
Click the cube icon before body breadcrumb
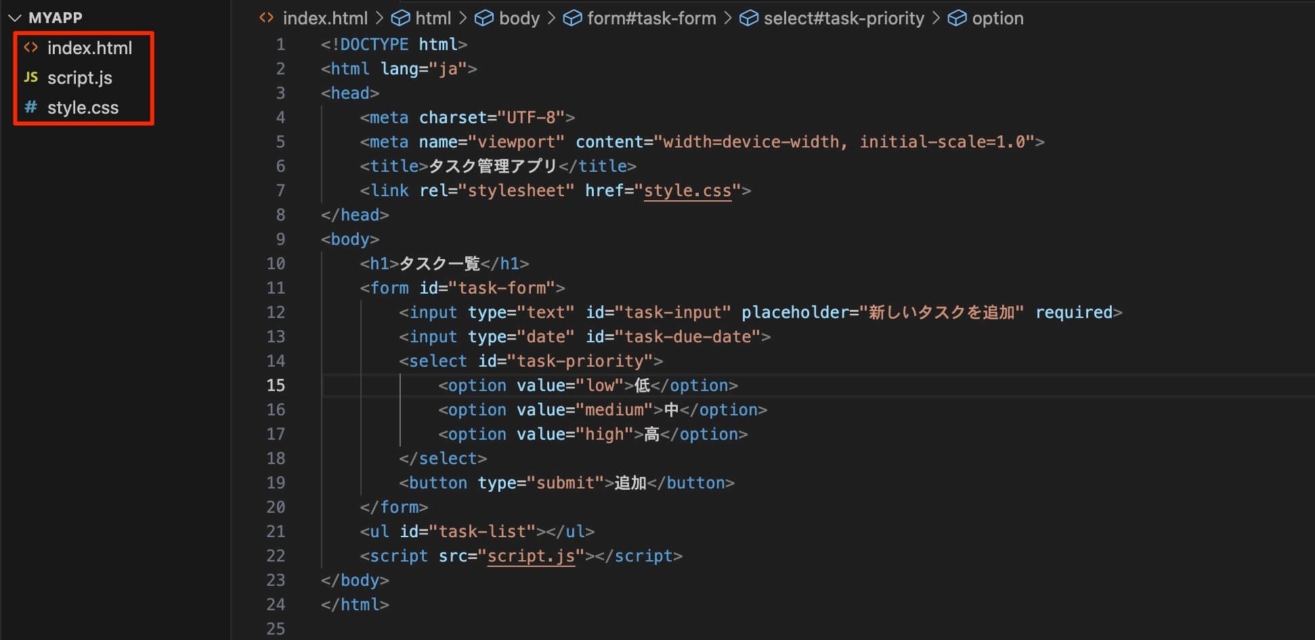[484, 18]
